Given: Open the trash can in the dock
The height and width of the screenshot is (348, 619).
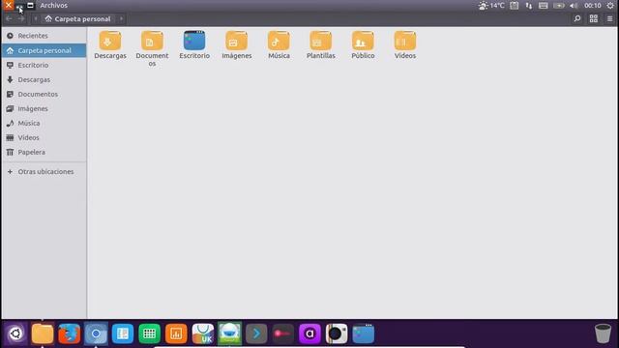Looking at the screenshot, I should pos(603,333).
